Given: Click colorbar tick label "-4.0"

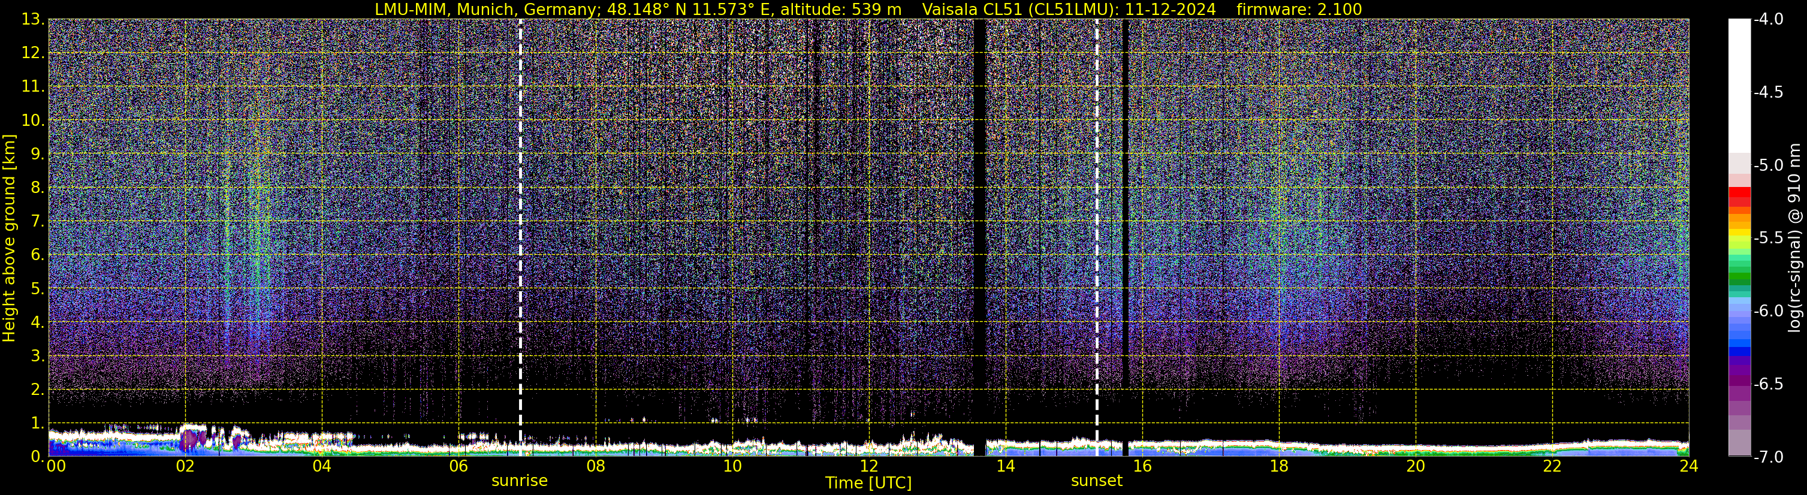Looking at the screenshot, I should [1767, 20].
